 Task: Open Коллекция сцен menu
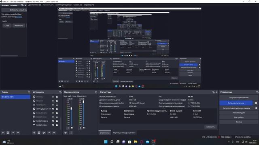coord(64,5)
